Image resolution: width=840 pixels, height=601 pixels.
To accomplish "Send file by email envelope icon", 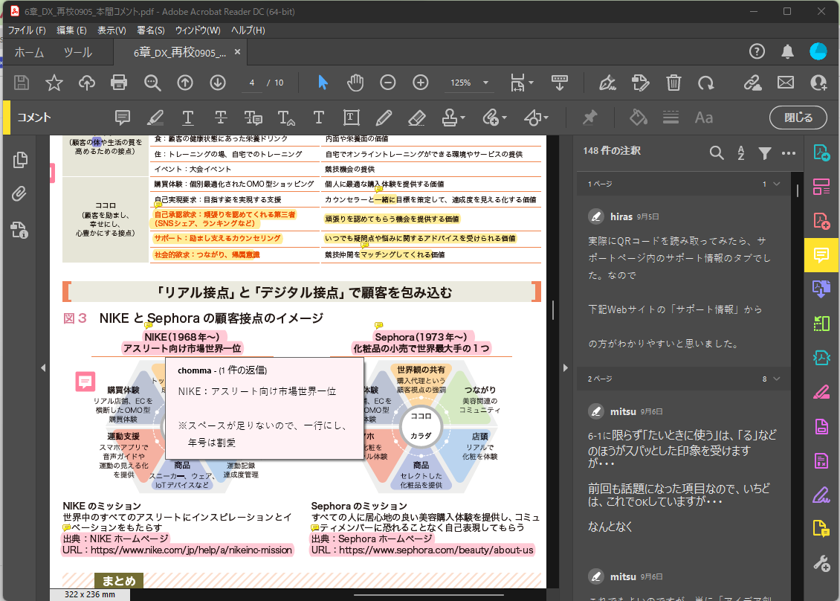I will pyautogui.click(x=786, y=83).
